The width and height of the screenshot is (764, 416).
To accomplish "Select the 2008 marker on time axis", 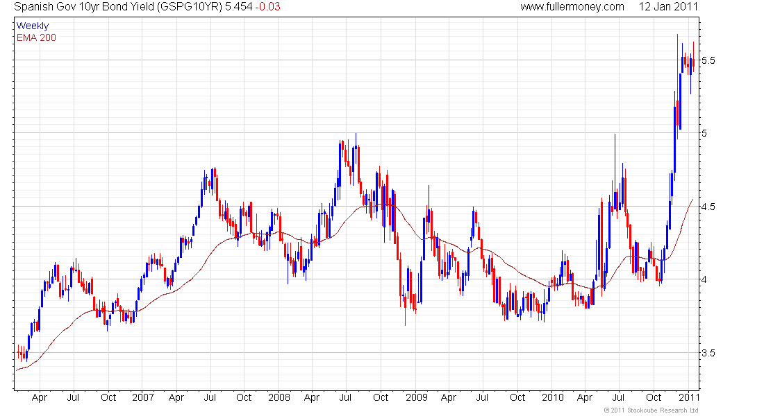I will click(x=279, y=398).
